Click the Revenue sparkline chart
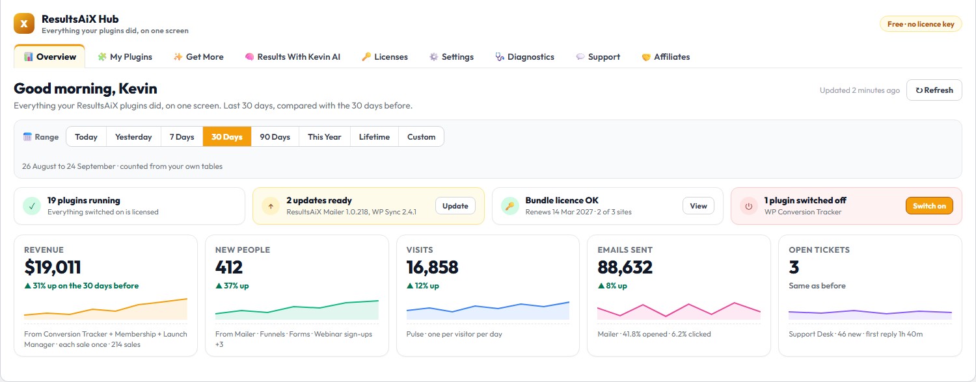This screenshot has width=976, height=382. coord(105,309)
